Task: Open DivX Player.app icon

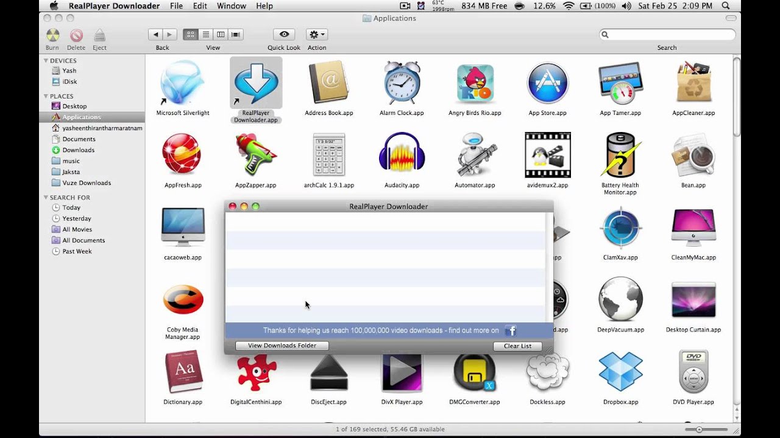Action: pyautogui.click(x=402, y=372)
